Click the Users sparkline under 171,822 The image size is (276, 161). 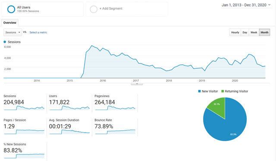(69, 108)
